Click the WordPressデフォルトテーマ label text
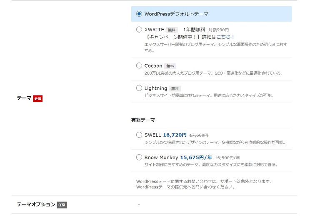This screenshot has height=216, width=325. [176, 14]
